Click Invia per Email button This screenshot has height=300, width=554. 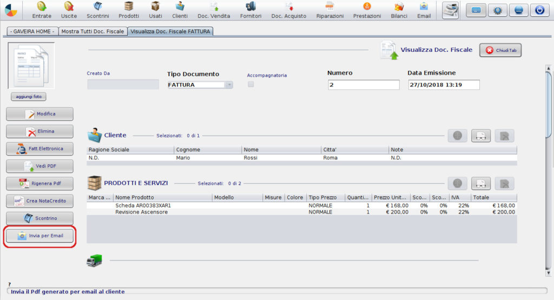(x=39, y=236)
